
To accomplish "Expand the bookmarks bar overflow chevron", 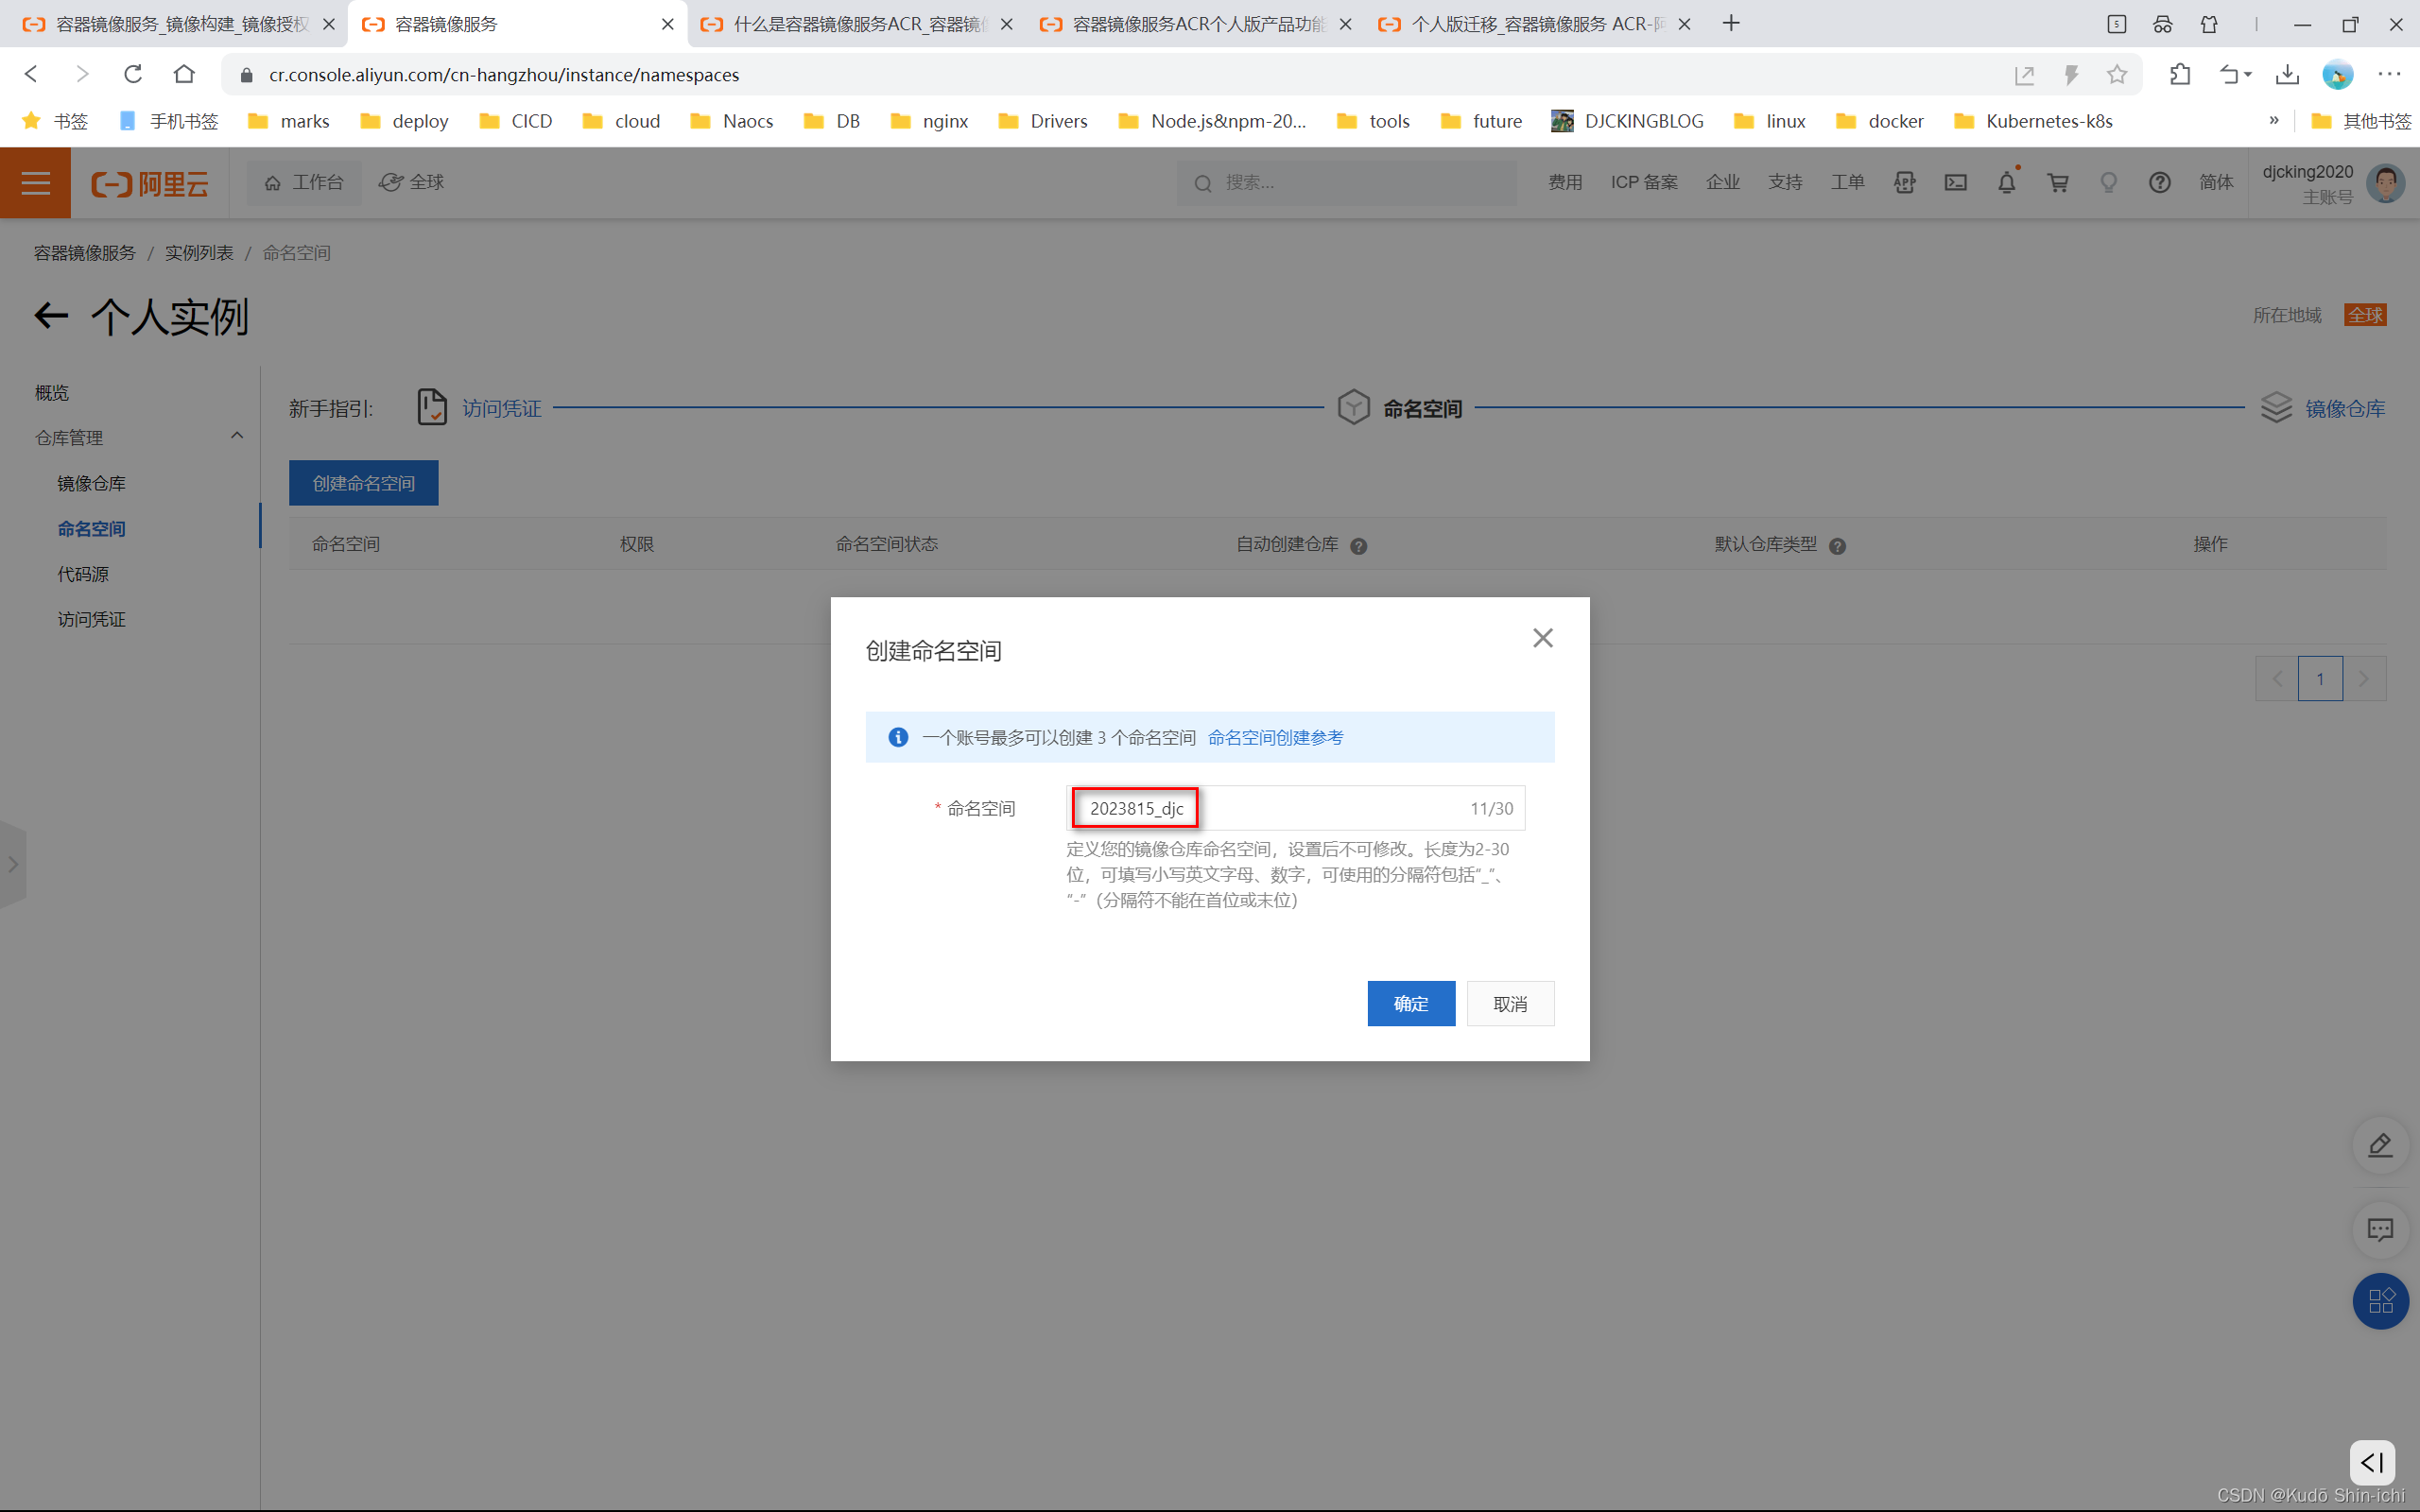I will pos(2274,120).
